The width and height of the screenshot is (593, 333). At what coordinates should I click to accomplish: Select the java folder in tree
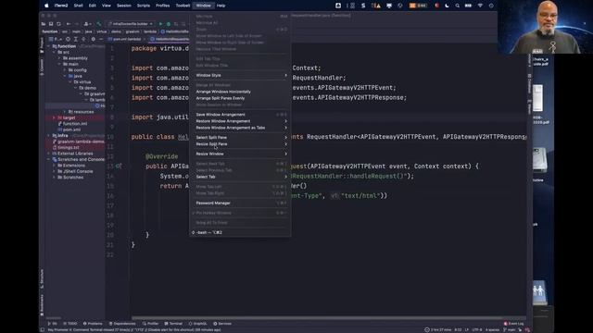[75, 76]
